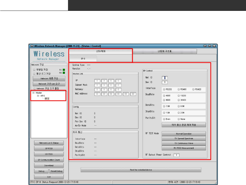The width and height of the screenshot is (246, 185).
Task: Switch to the 상태/제어 tab
Action: 101,51
